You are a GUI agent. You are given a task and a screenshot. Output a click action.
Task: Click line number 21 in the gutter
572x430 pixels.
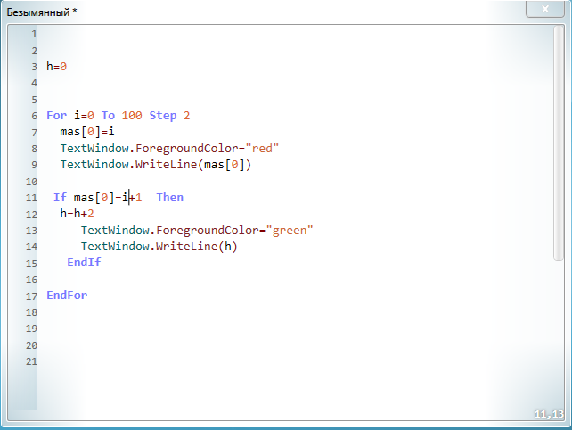pos(32,361)
